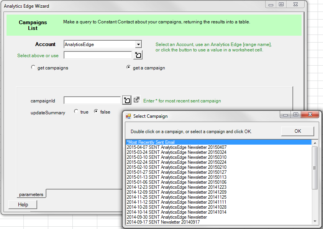The height and width of the screenshot is (229, 323).
Task: Click the scroll up arrow of campaign list
Action: click(x=315, y=143)
